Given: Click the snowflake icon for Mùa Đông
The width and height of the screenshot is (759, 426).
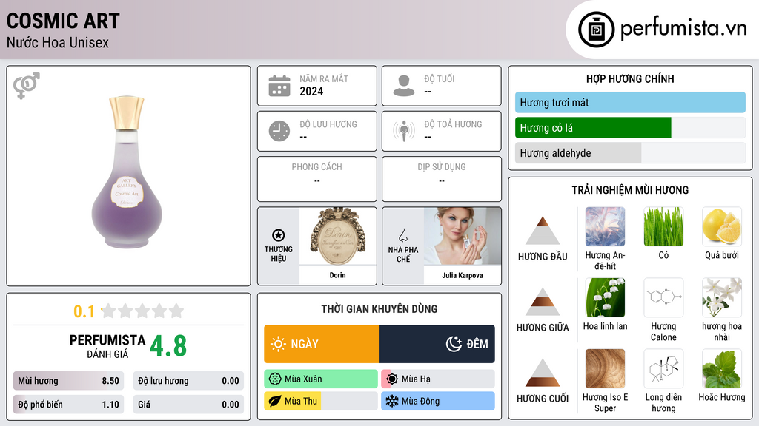Looking at the screenshot, I should 392,401.
